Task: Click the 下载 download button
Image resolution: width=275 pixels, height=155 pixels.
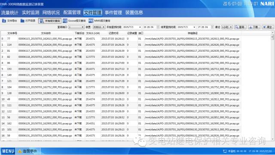Action: [x=254, y=27]
